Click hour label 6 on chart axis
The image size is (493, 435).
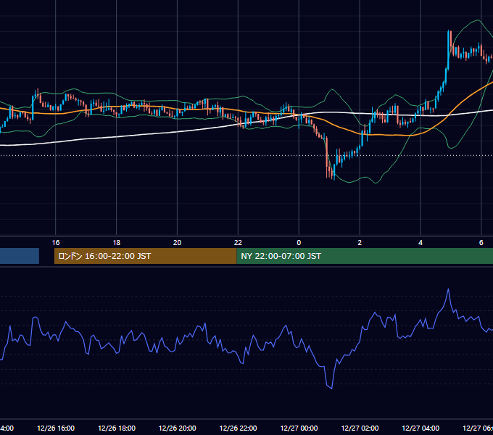pos(481,243)
